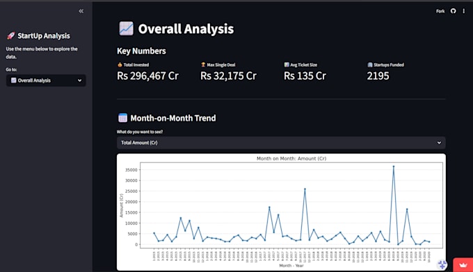The width and height of the screenshot is (473, 272).
Task: Expand the sidebar dropdown chevron arrow
Action: pos(79,80)
